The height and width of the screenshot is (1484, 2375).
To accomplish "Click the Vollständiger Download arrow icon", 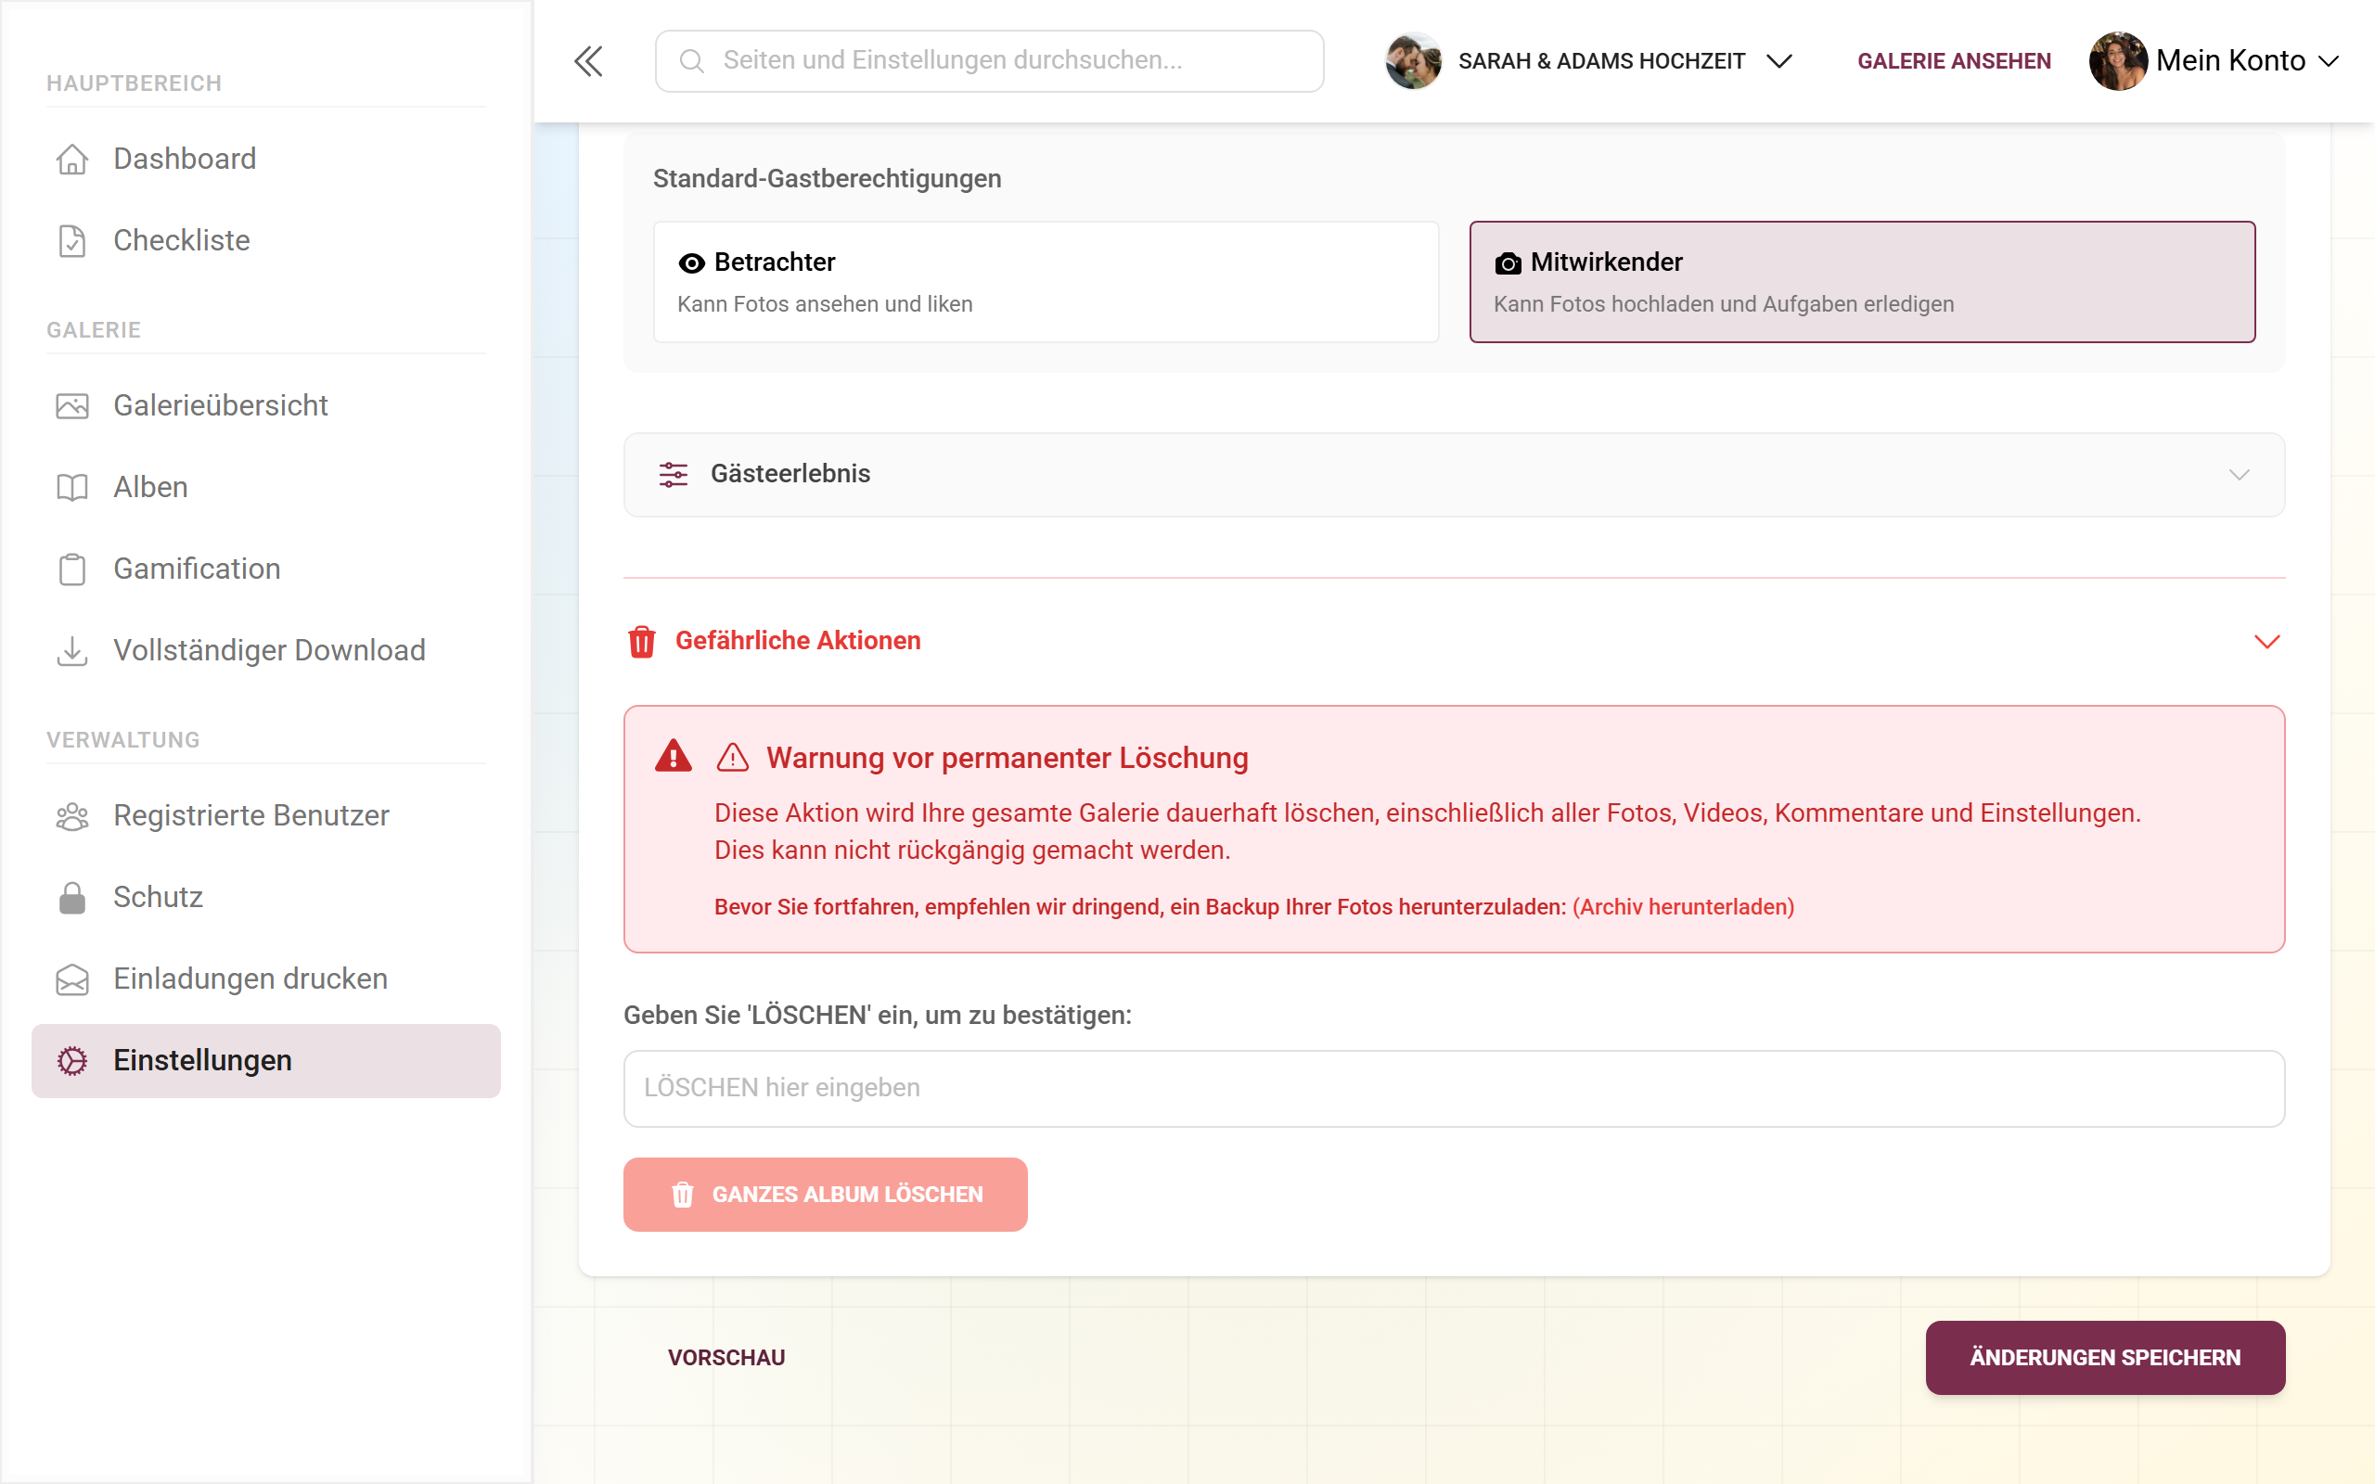I will click(71, 650).
